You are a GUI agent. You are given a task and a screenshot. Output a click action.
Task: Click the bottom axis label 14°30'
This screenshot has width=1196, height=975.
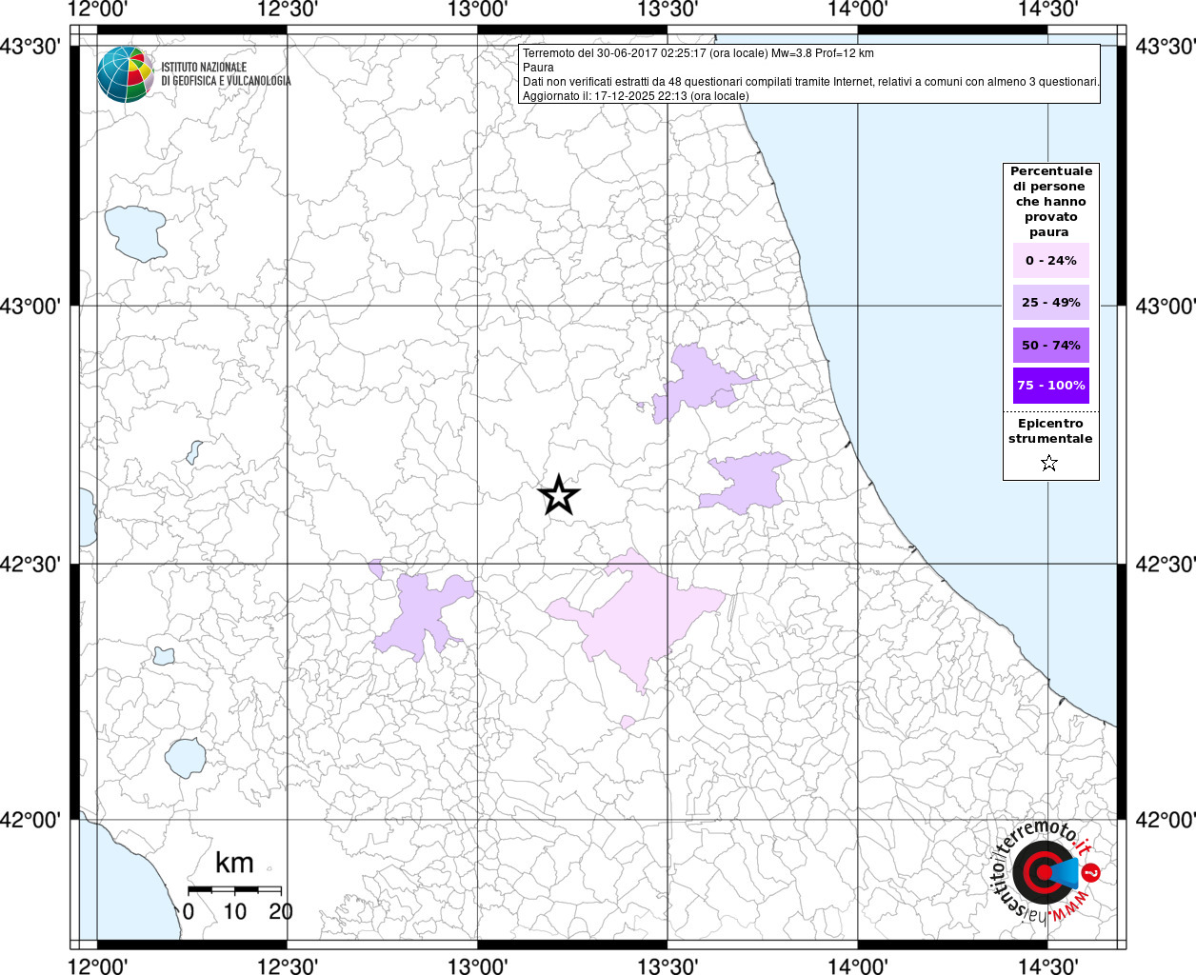point(1048,965)
